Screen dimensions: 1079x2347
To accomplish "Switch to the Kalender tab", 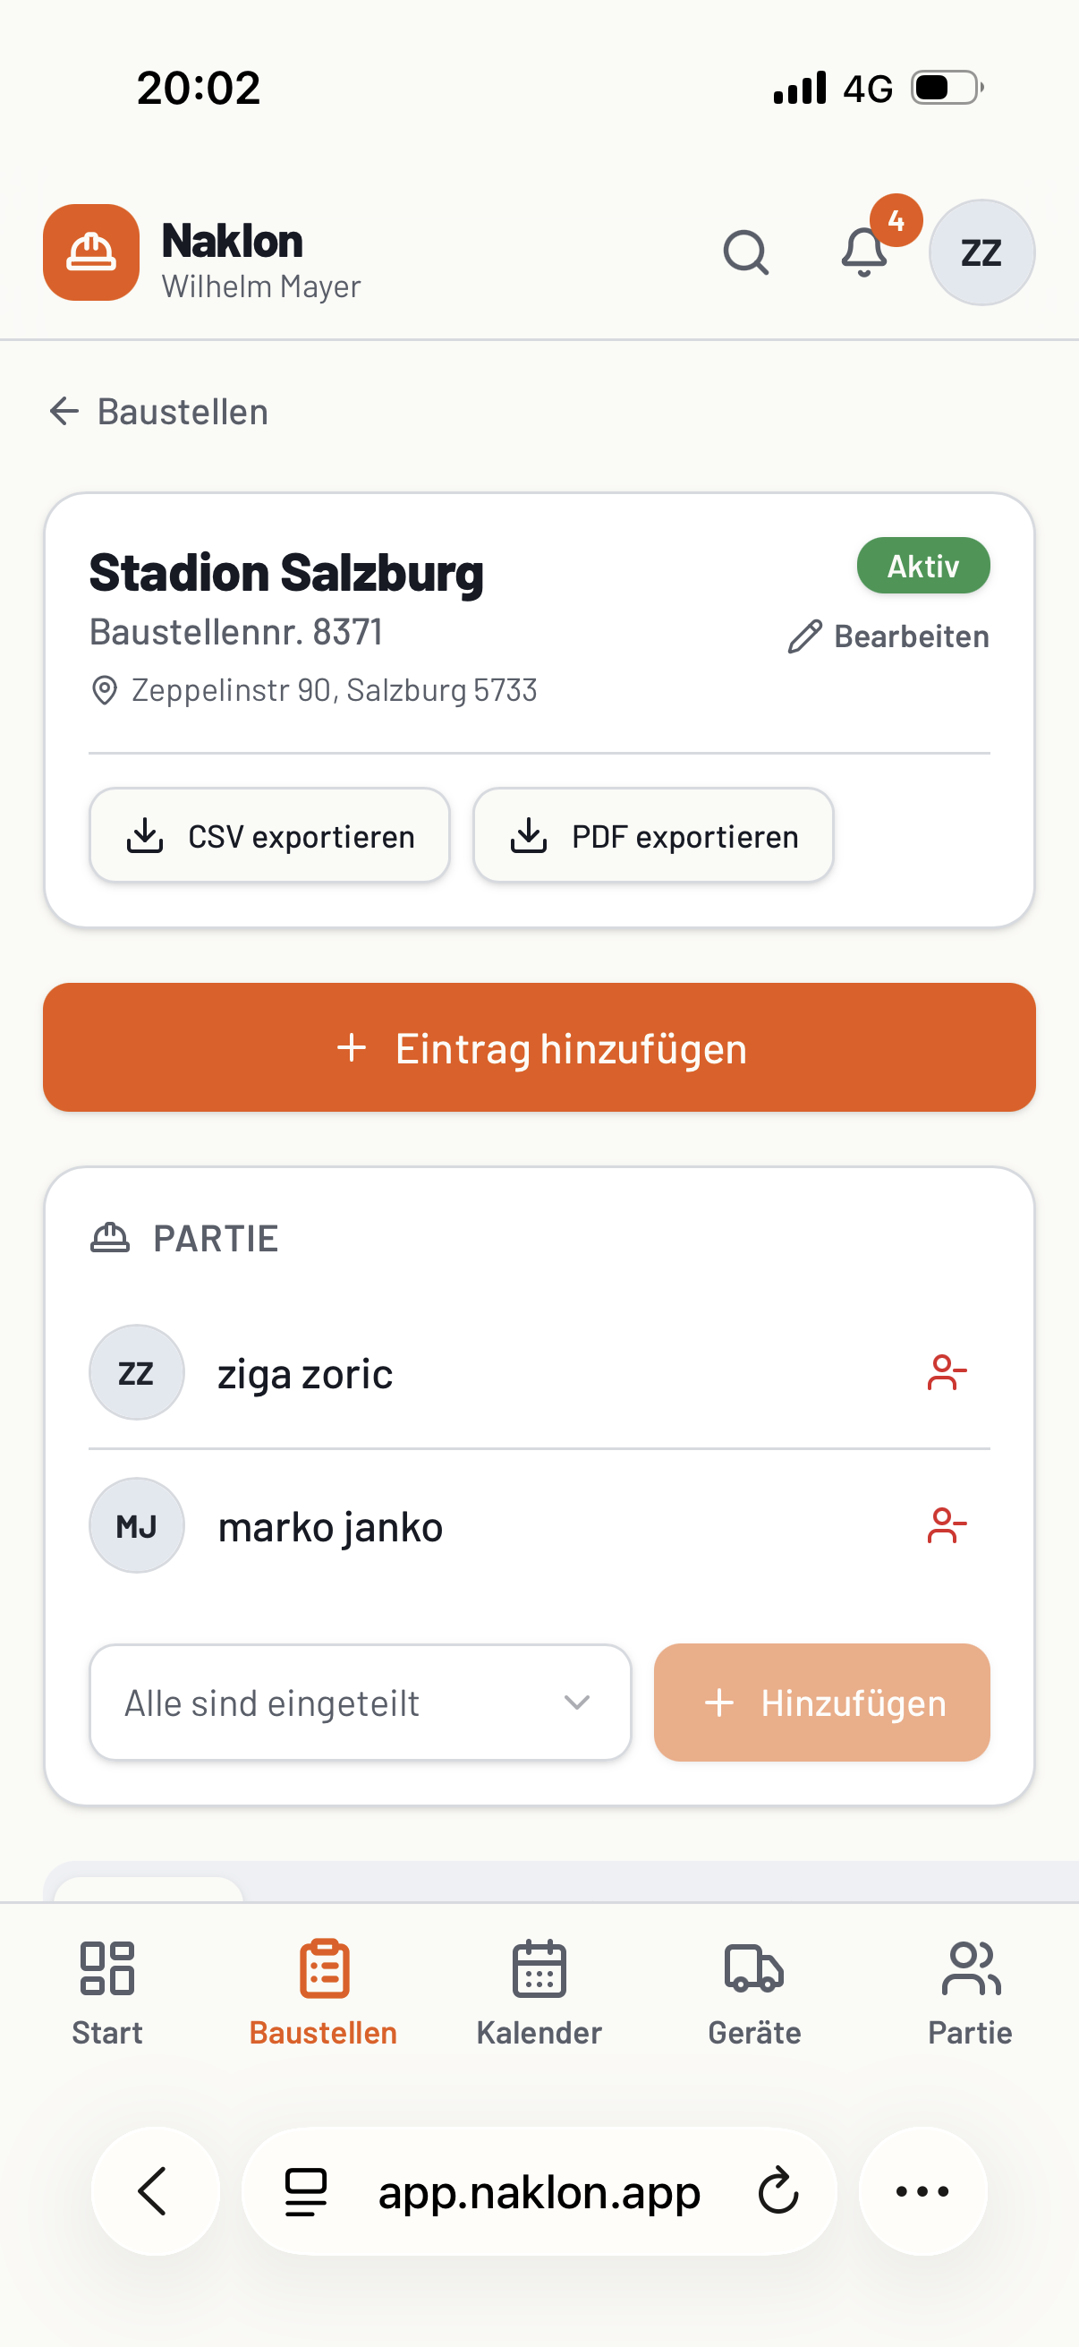I will tap(539, 1993).
